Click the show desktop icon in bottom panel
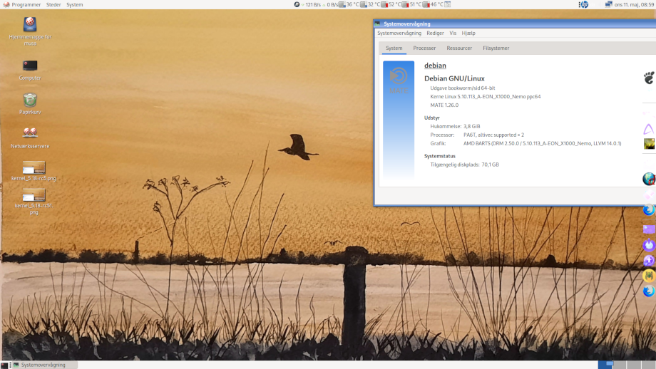 coord(4,365)
